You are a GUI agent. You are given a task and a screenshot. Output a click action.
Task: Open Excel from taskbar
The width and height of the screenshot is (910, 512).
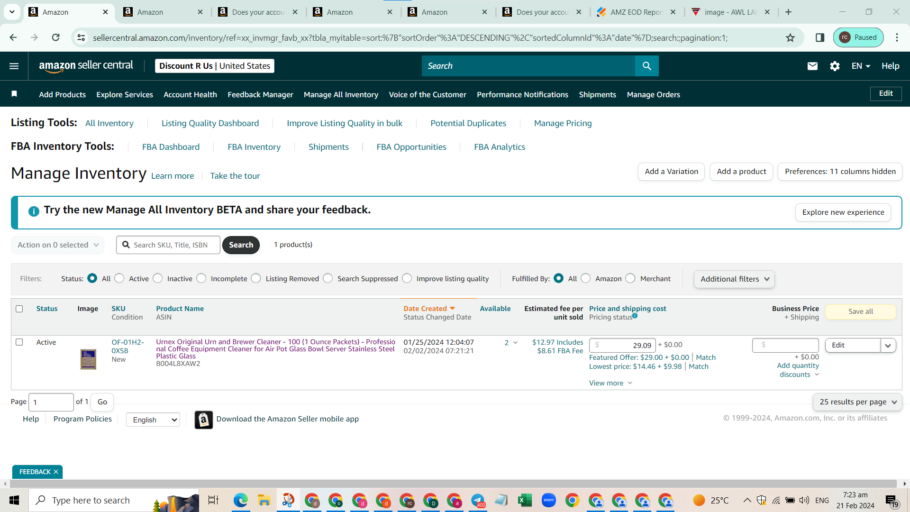tap(525, 500)
